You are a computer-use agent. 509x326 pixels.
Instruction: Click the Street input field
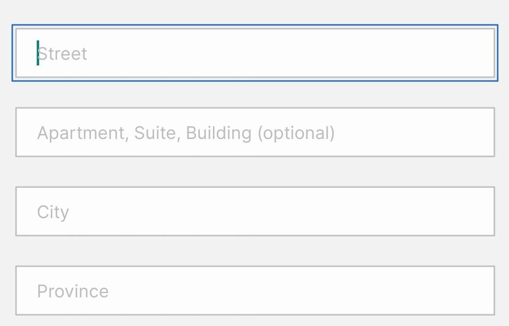click(x=254, y=53)
